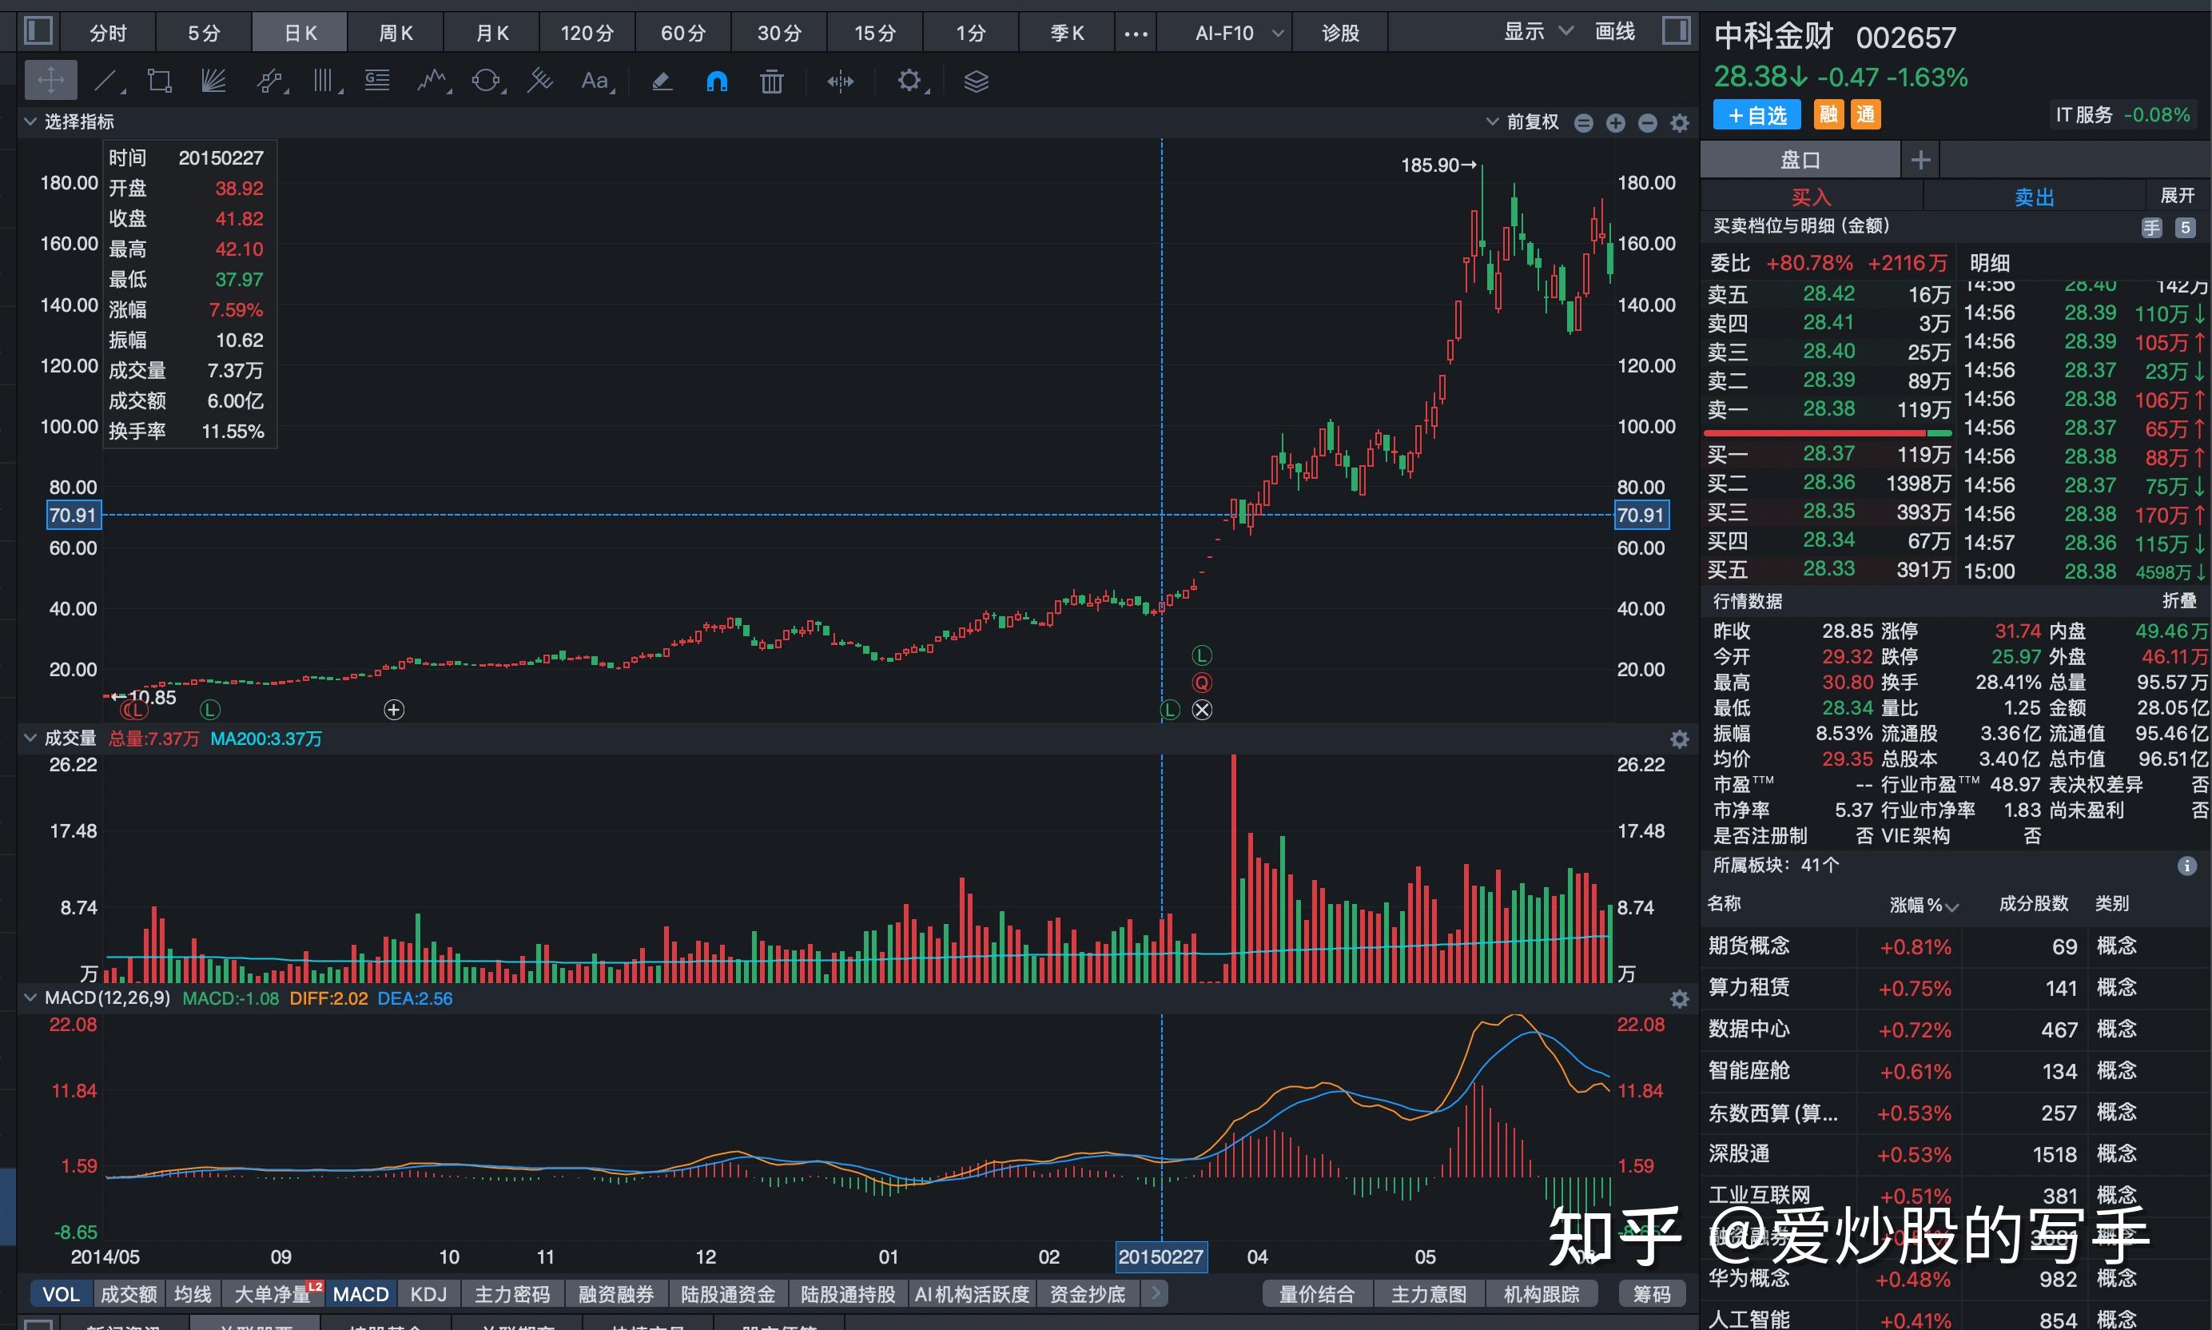Image resolution: width=2212 pixels, height=1330 pixels.
Task: Open the drawing settings gear in toolbar
Action: coord(910,81)
